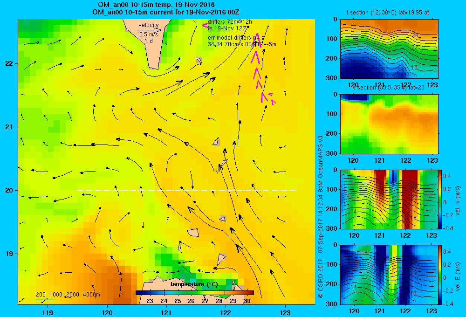Click the 'to 19-Nov 12Z' annotation

point(227,28)
